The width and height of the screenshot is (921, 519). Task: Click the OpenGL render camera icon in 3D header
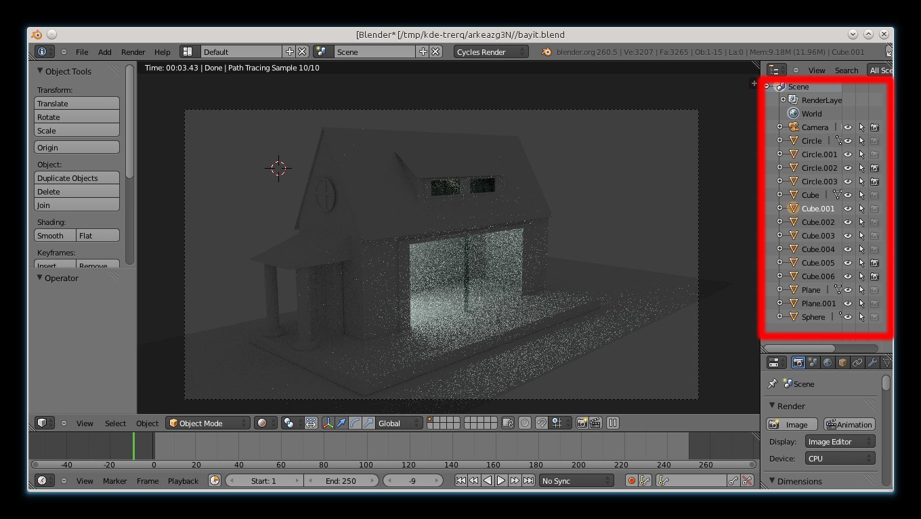(x=582, y=423)
